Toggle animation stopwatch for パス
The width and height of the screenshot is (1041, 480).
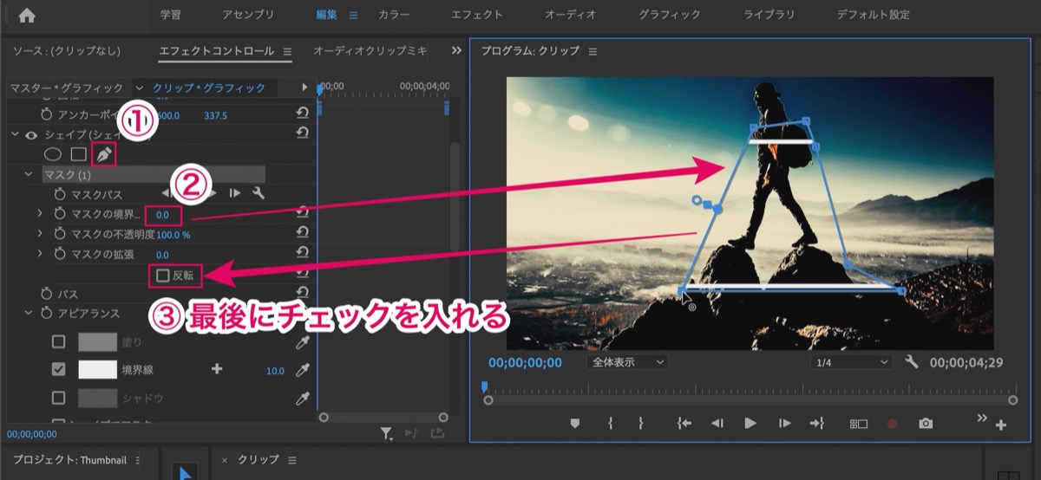47,294
